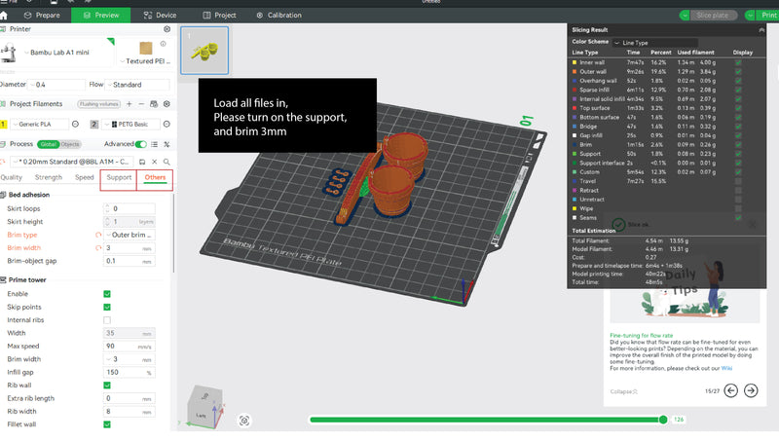
Task: Hide Inner wall line display
Action: point(738,62)
